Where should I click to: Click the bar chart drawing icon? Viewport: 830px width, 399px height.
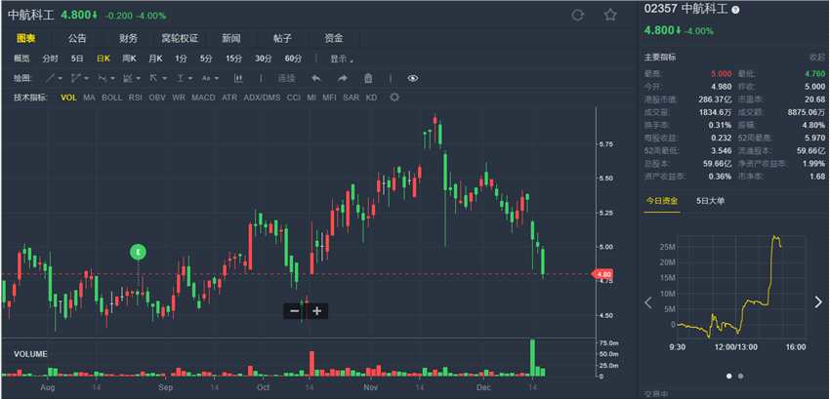[x=238, y=78]
